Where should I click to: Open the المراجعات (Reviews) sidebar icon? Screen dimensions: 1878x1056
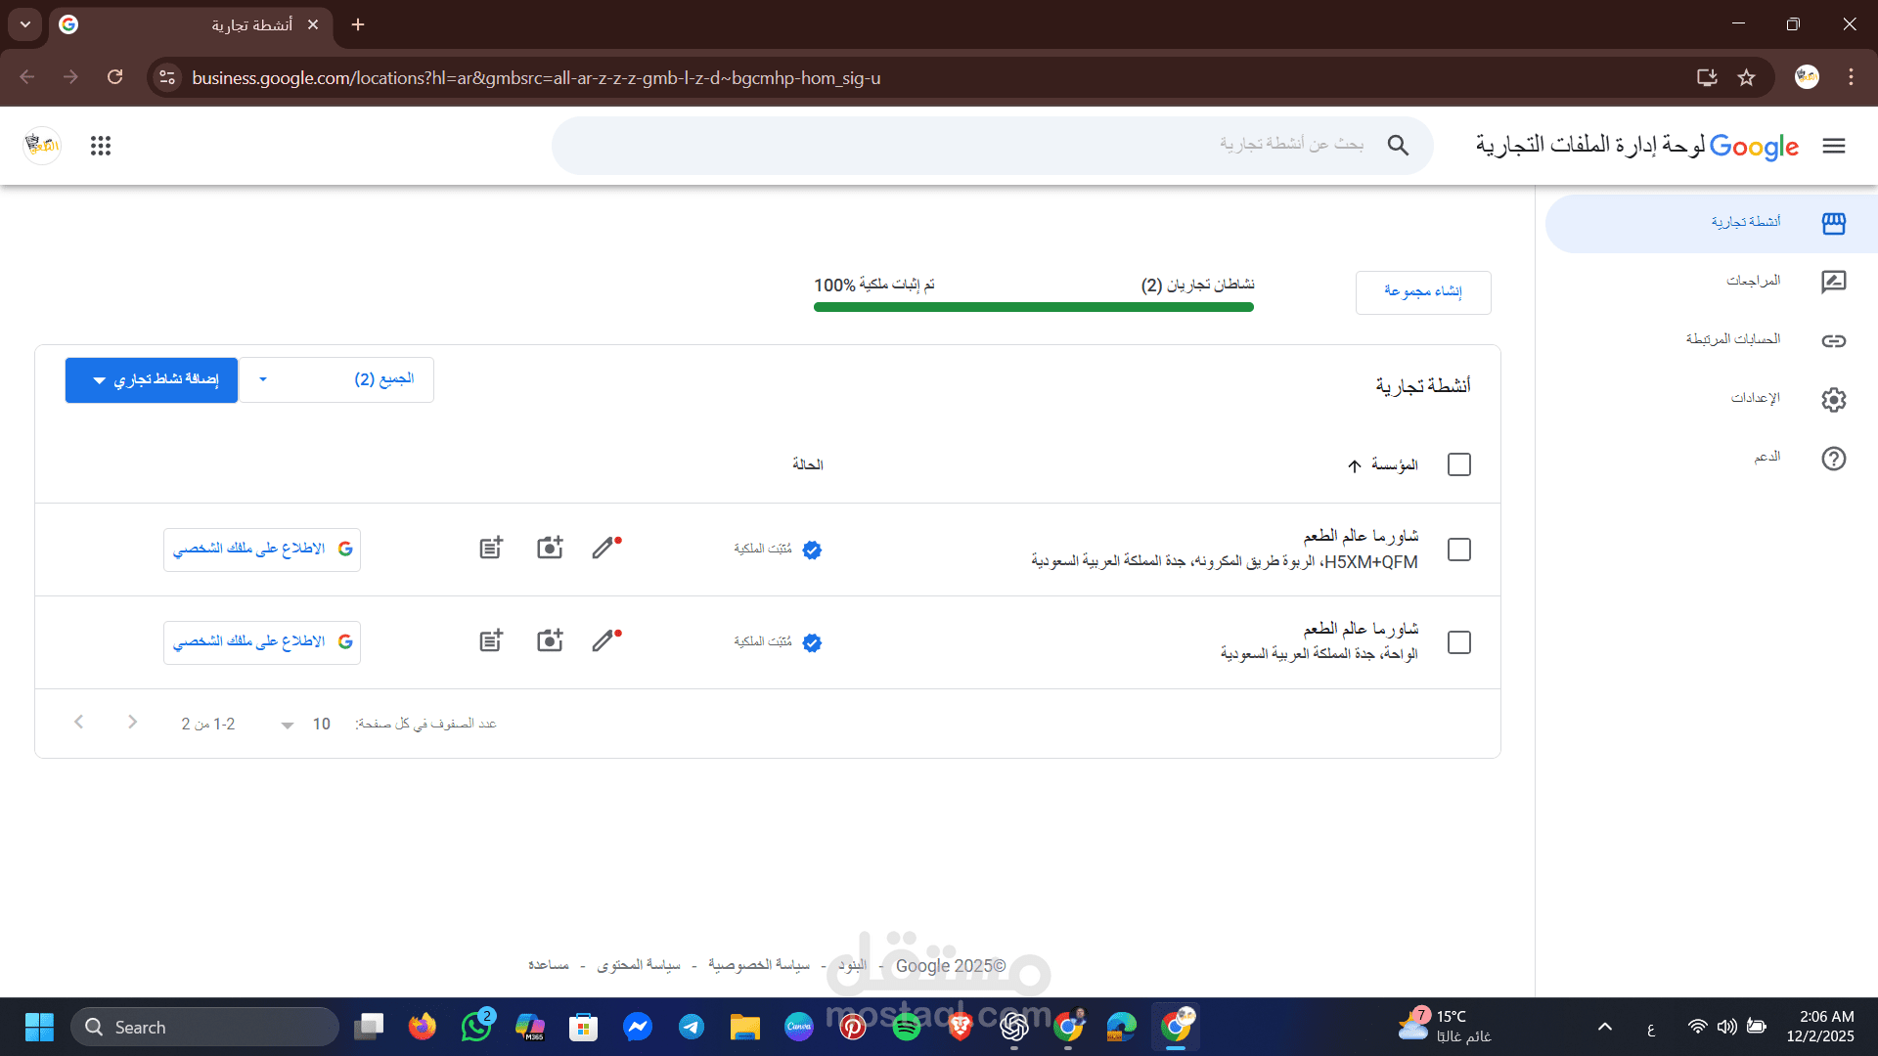click(x=1834, y=282)
